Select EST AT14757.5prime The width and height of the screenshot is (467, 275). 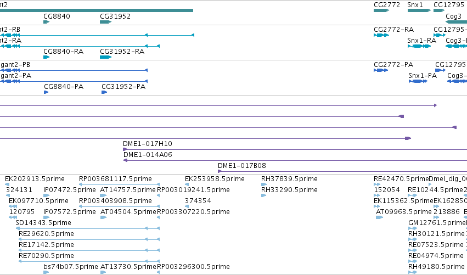(x=128, y=190)
